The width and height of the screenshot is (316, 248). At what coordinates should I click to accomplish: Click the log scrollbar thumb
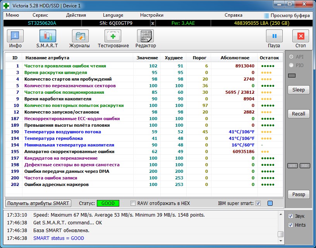[x=280, y=234]
